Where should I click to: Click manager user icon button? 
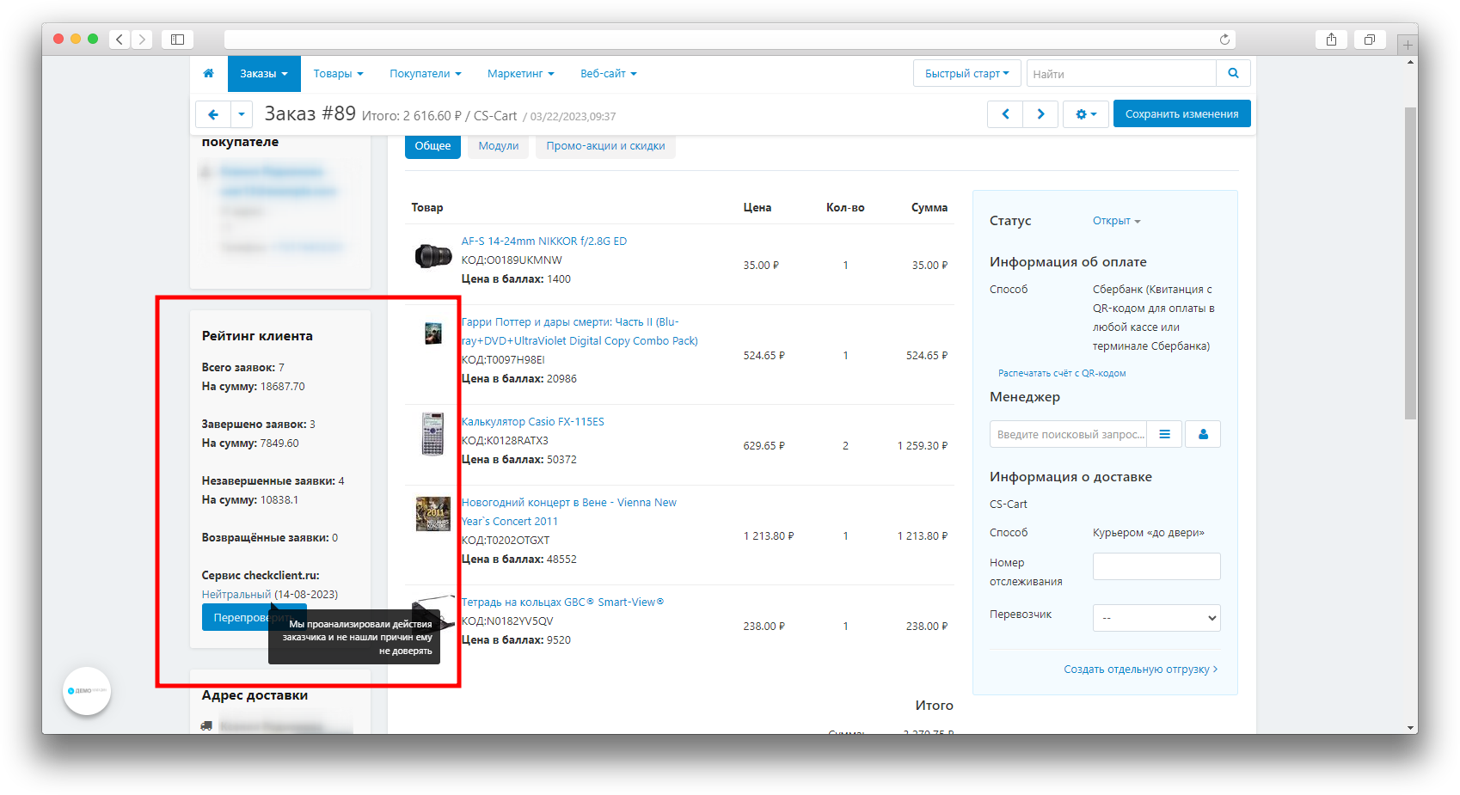pos(1203,434)
